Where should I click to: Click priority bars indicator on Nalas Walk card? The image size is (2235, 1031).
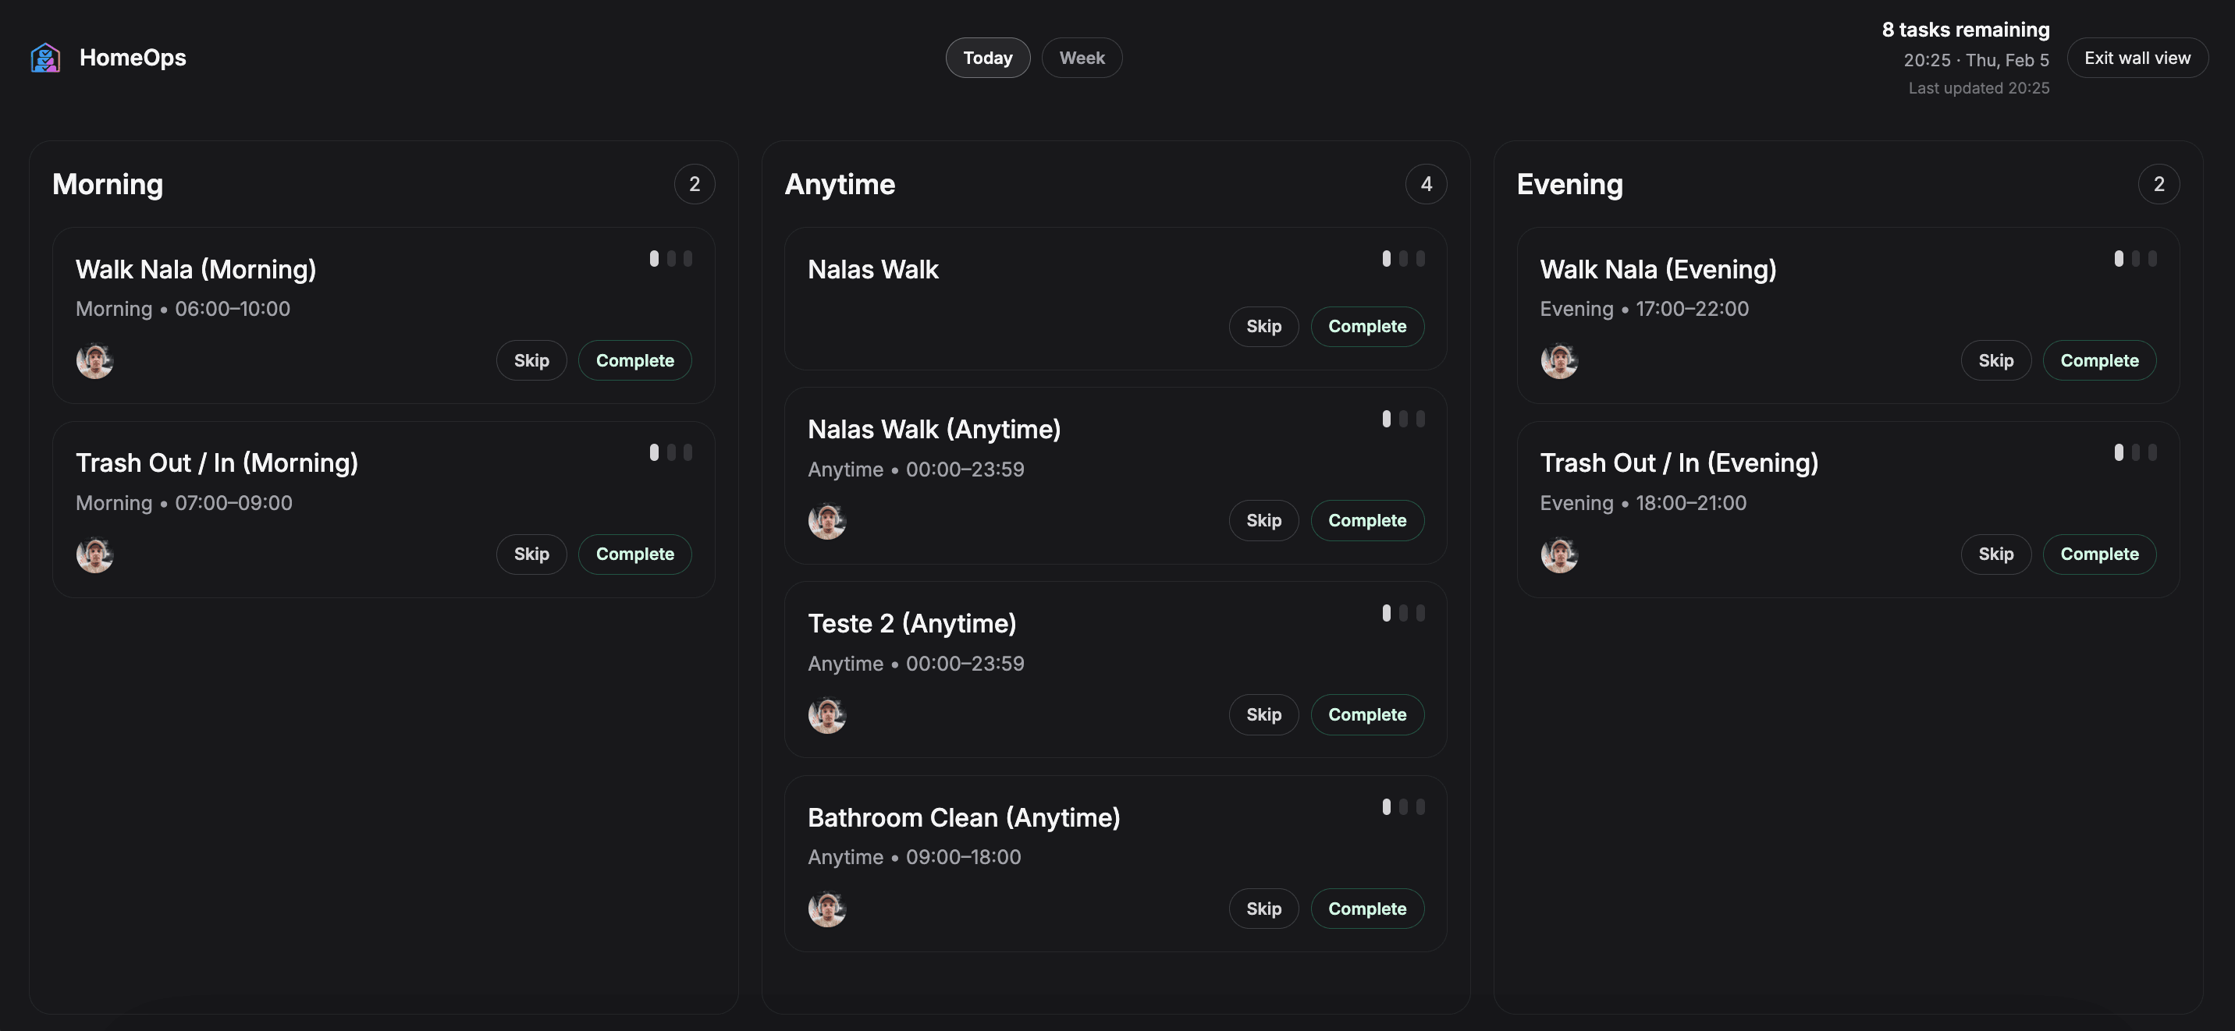pyautogui.click(x=1403, y=258)
